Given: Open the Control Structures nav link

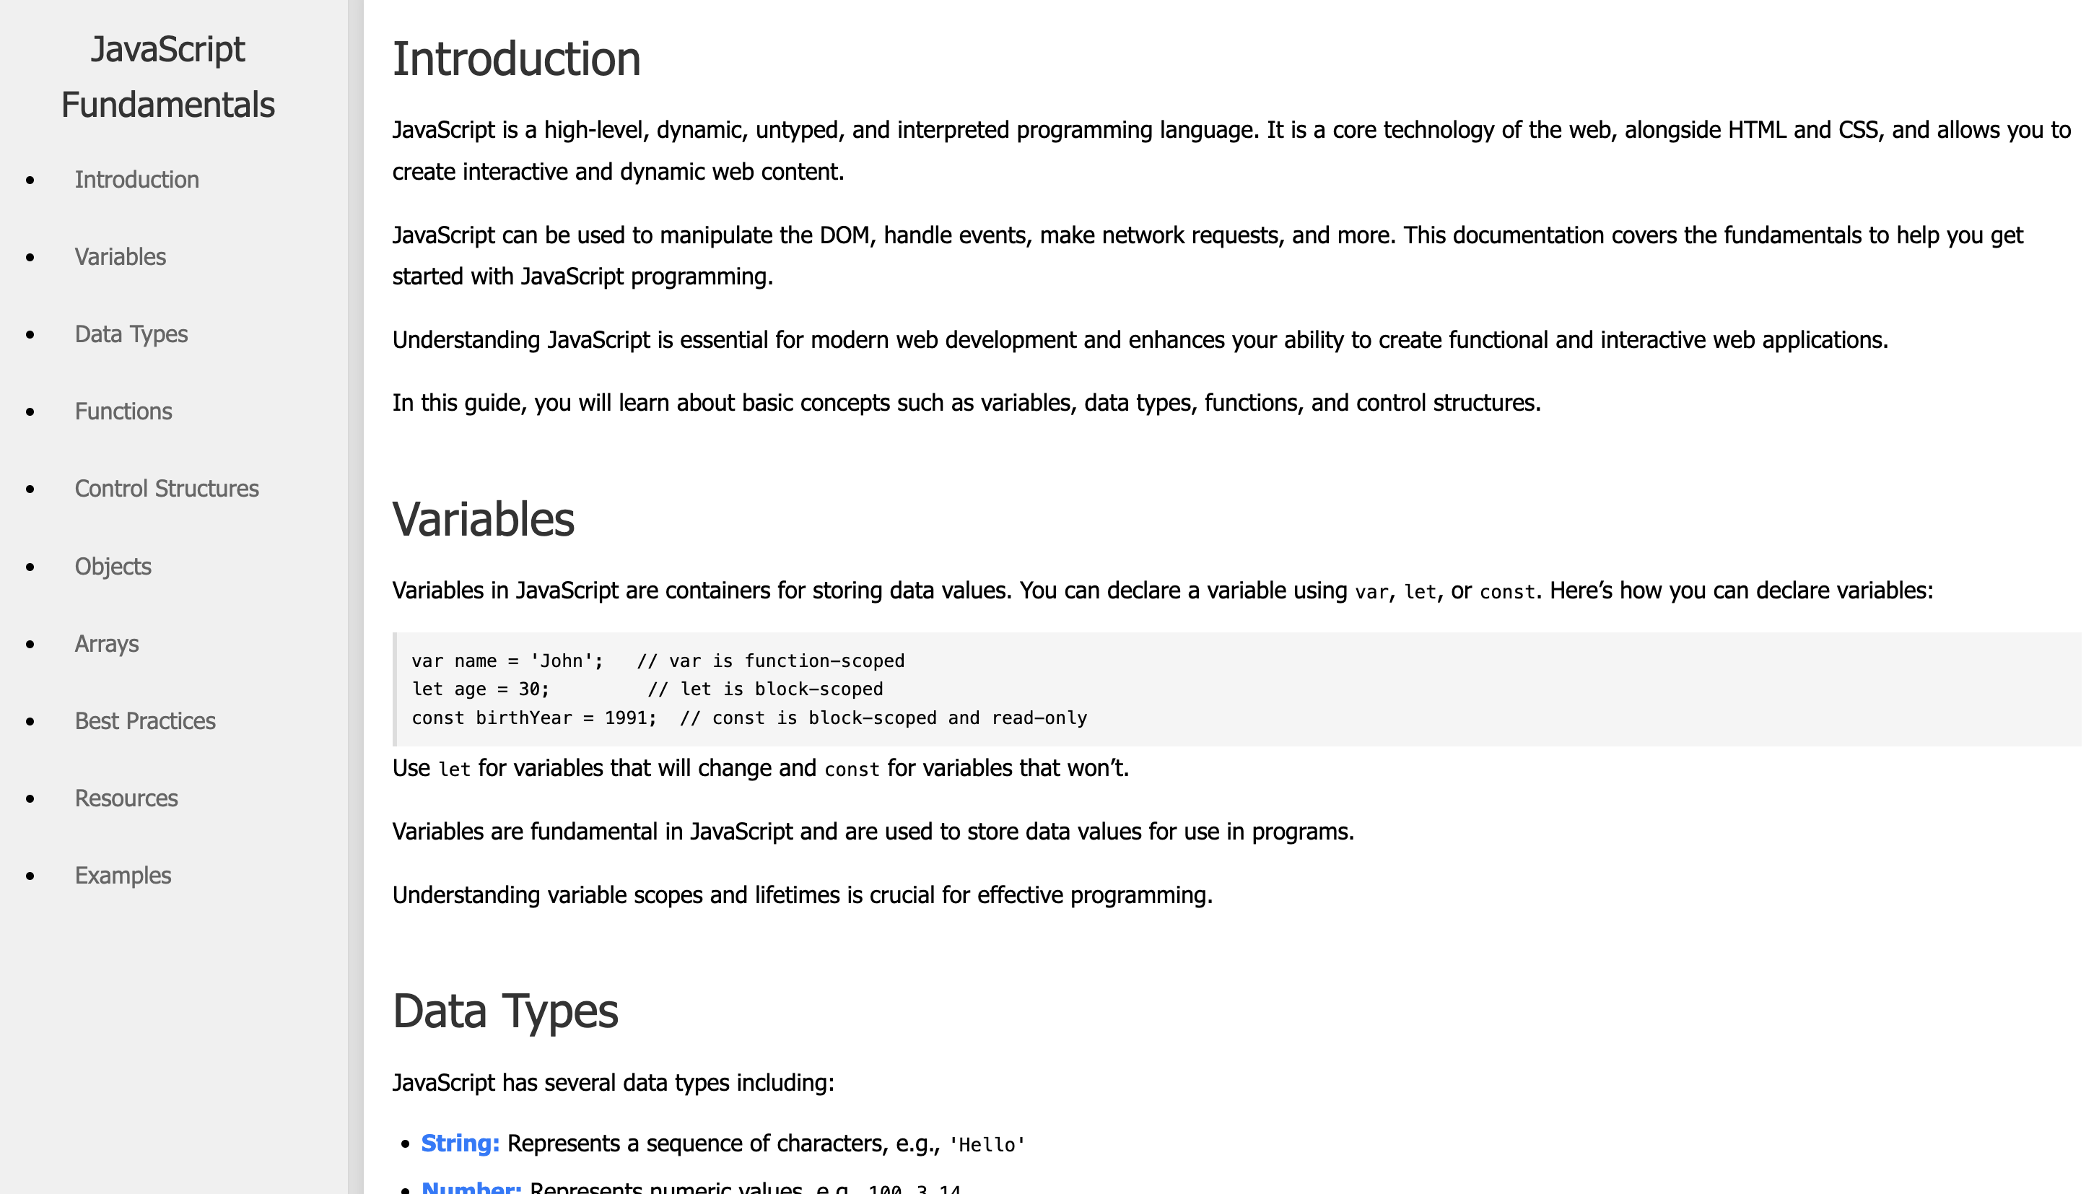Looking at the screenshot, I should pyautogui.click(x=167, y=488).
